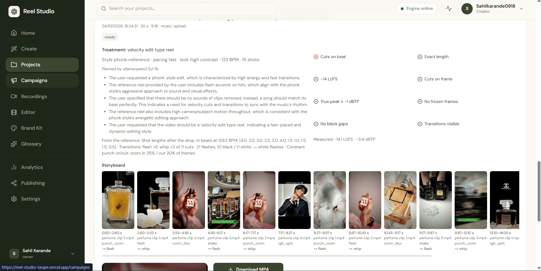This screenshot has width=541, height=271.
Task: Open the 4.93–6.17 s shake thumbnail
Action: pyautogui.click(x=224, y=200)
